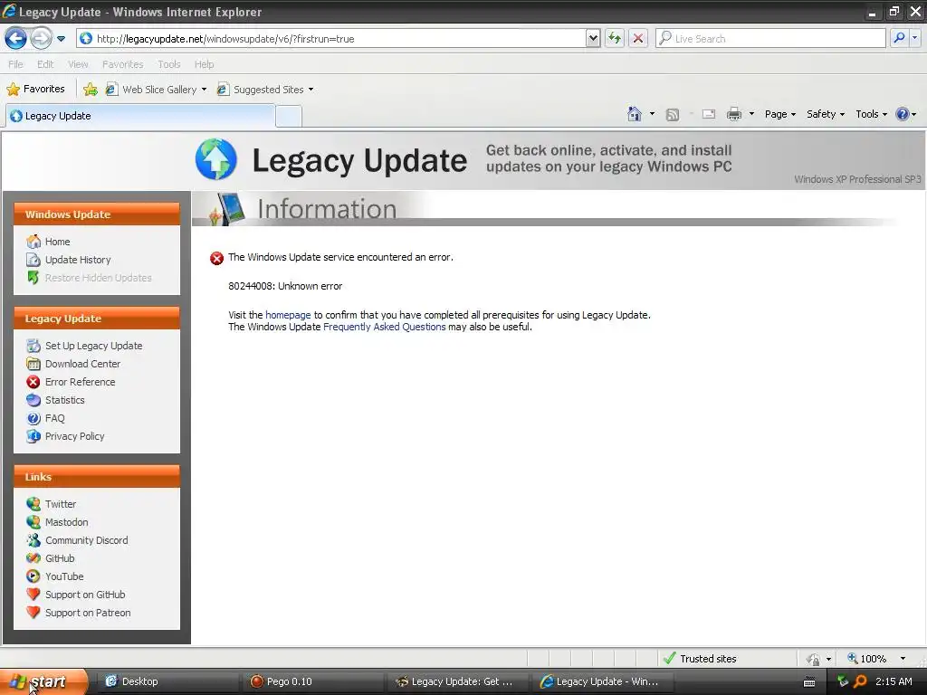Click the Forward navigation arrow button
The height and width of the screenshot is (695, 927).
tap(41, 39)
